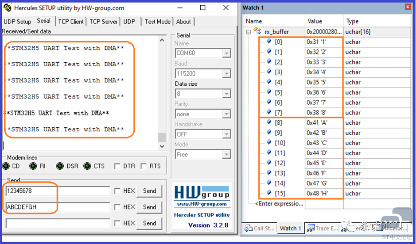The width and height of the screenshot is (416, 244).
Task: Select the Watch 1 bottom tab
Action: coord(291,228)
